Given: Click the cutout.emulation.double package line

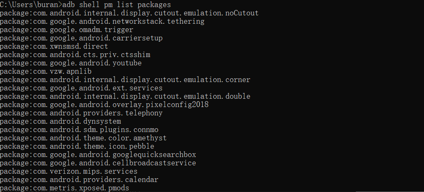Looking at the screenshot, I should [x=125, y=97].
